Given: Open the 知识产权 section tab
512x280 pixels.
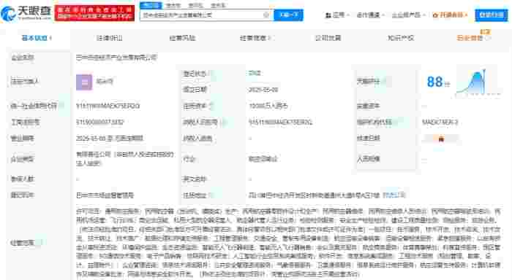Looking at the screenshot, I should pyautogui.click(x=401, y=38).
